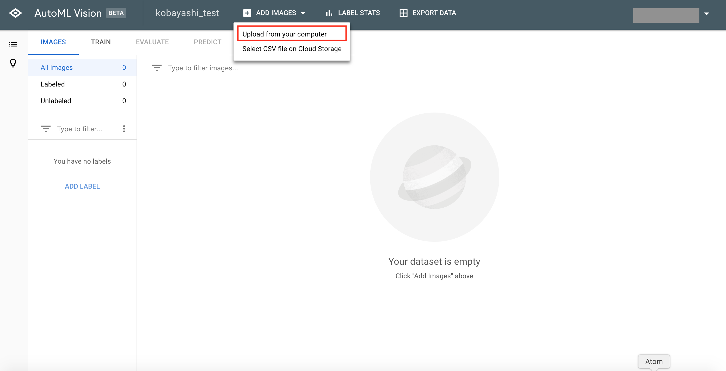
Task: Click EXPORT DATA
Action: 428,13
